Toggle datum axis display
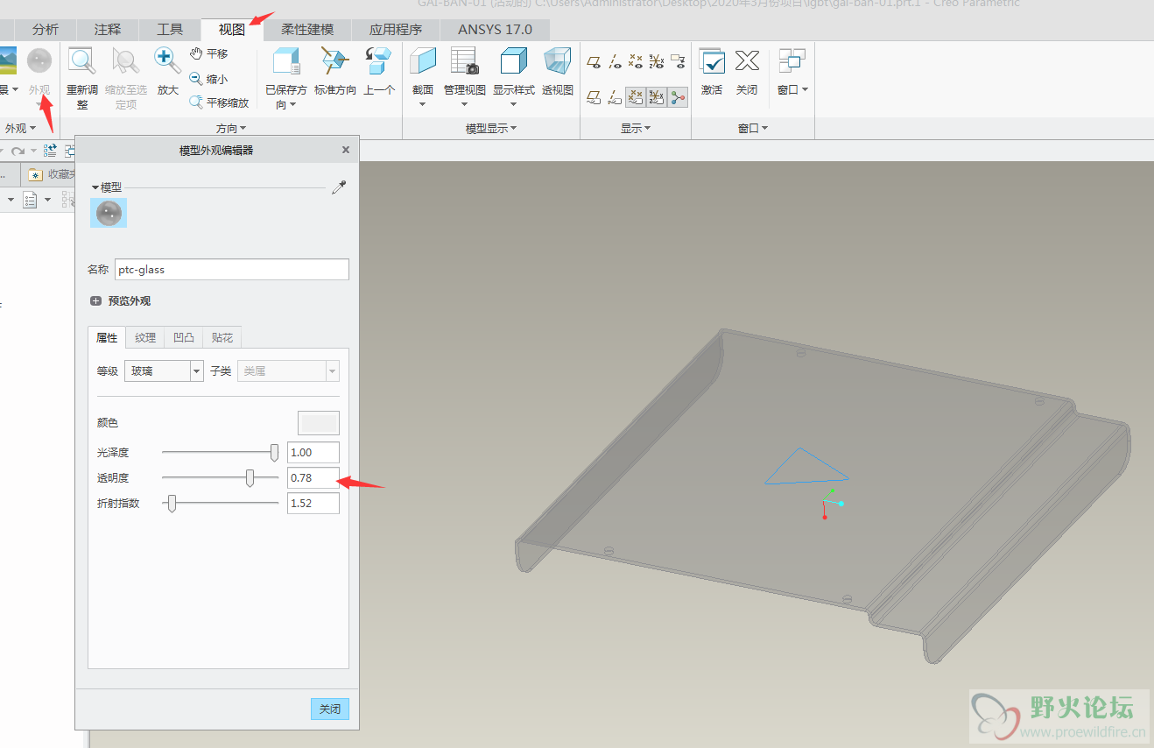This screenshot has width=1154, height=748. coord(615,61)
